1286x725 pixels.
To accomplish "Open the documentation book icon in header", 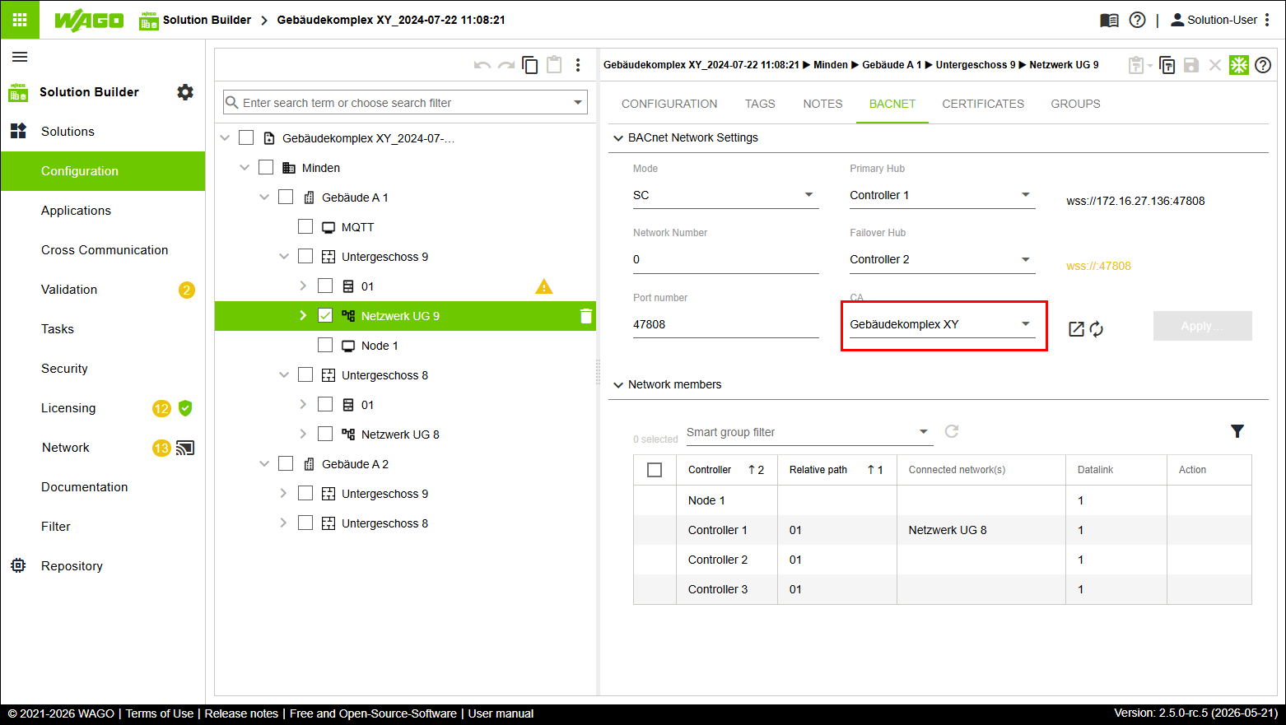I will click(1109, 20).
